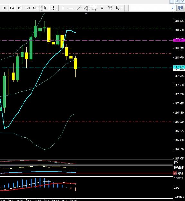Select the equidistant channel tool
Screen dimensions: 185x201
(x=86, y=8)
